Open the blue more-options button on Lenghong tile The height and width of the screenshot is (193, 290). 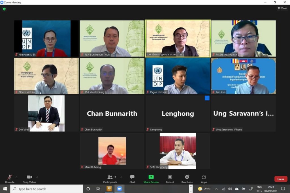point(207,98)
